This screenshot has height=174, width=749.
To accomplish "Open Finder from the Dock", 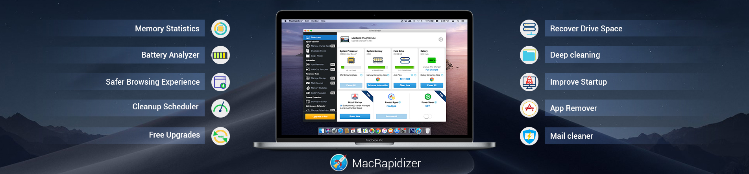I will click(322, 131).
